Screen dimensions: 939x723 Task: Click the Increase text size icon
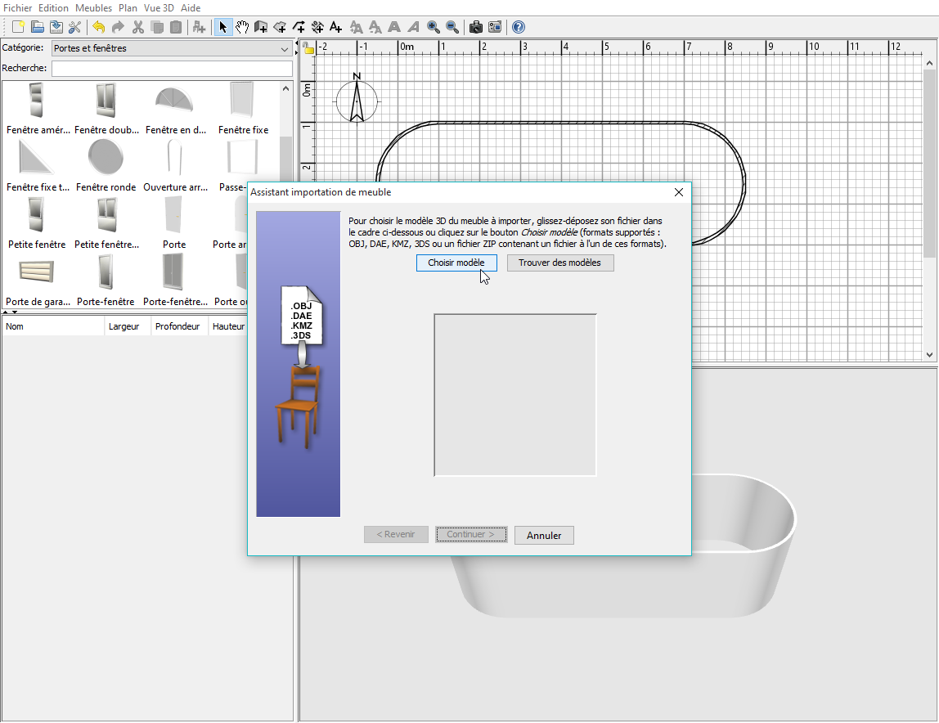[x=356, y=27]
